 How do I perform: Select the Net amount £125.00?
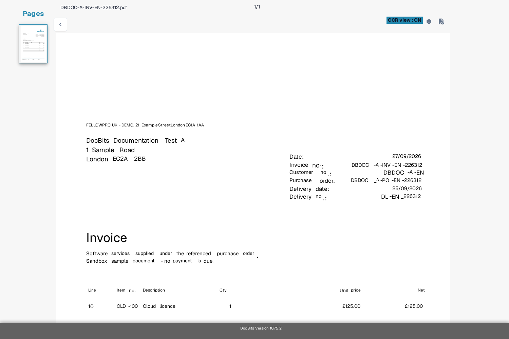414,306
